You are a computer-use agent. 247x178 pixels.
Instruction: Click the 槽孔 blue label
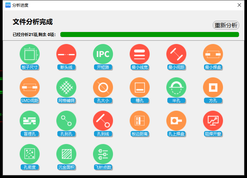140,100
